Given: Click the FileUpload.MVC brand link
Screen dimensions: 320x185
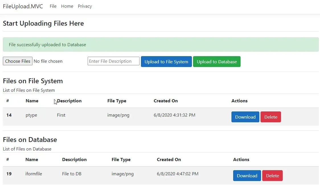Looking at the screenshot, I should [23, 6].
